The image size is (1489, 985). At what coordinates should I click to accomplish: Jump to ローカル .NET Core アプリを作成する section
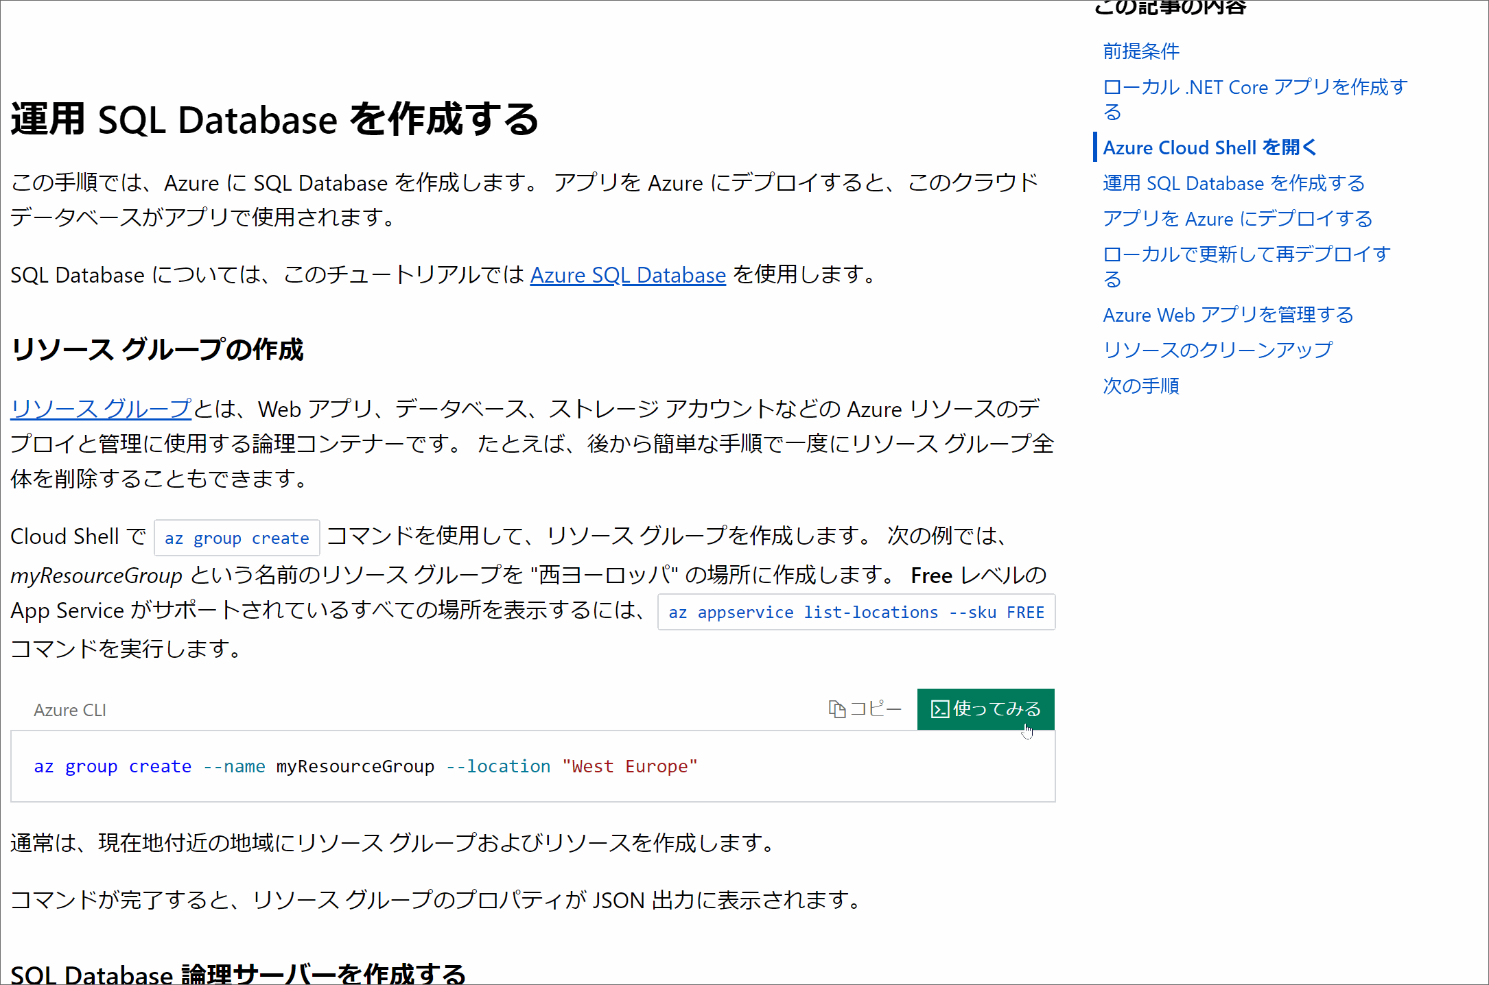click(x=1255, y=99)
